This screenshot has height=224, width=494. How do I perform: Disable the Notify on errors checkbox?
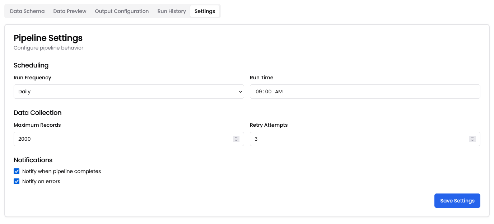coord(17,181)
